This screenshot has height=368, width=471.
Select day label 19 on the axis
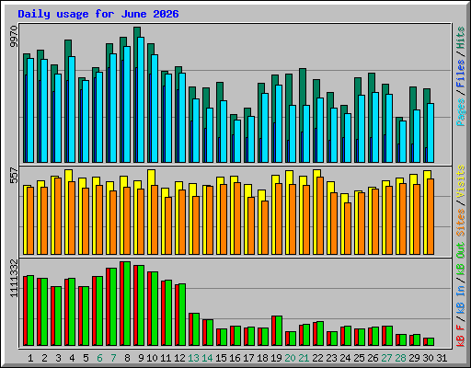(x=276, y=358)
